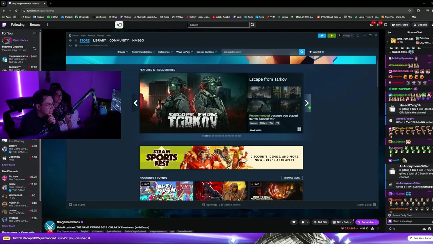Open Steam Categories dropdown
Viewport: 433px width, 244px height.
165,52
